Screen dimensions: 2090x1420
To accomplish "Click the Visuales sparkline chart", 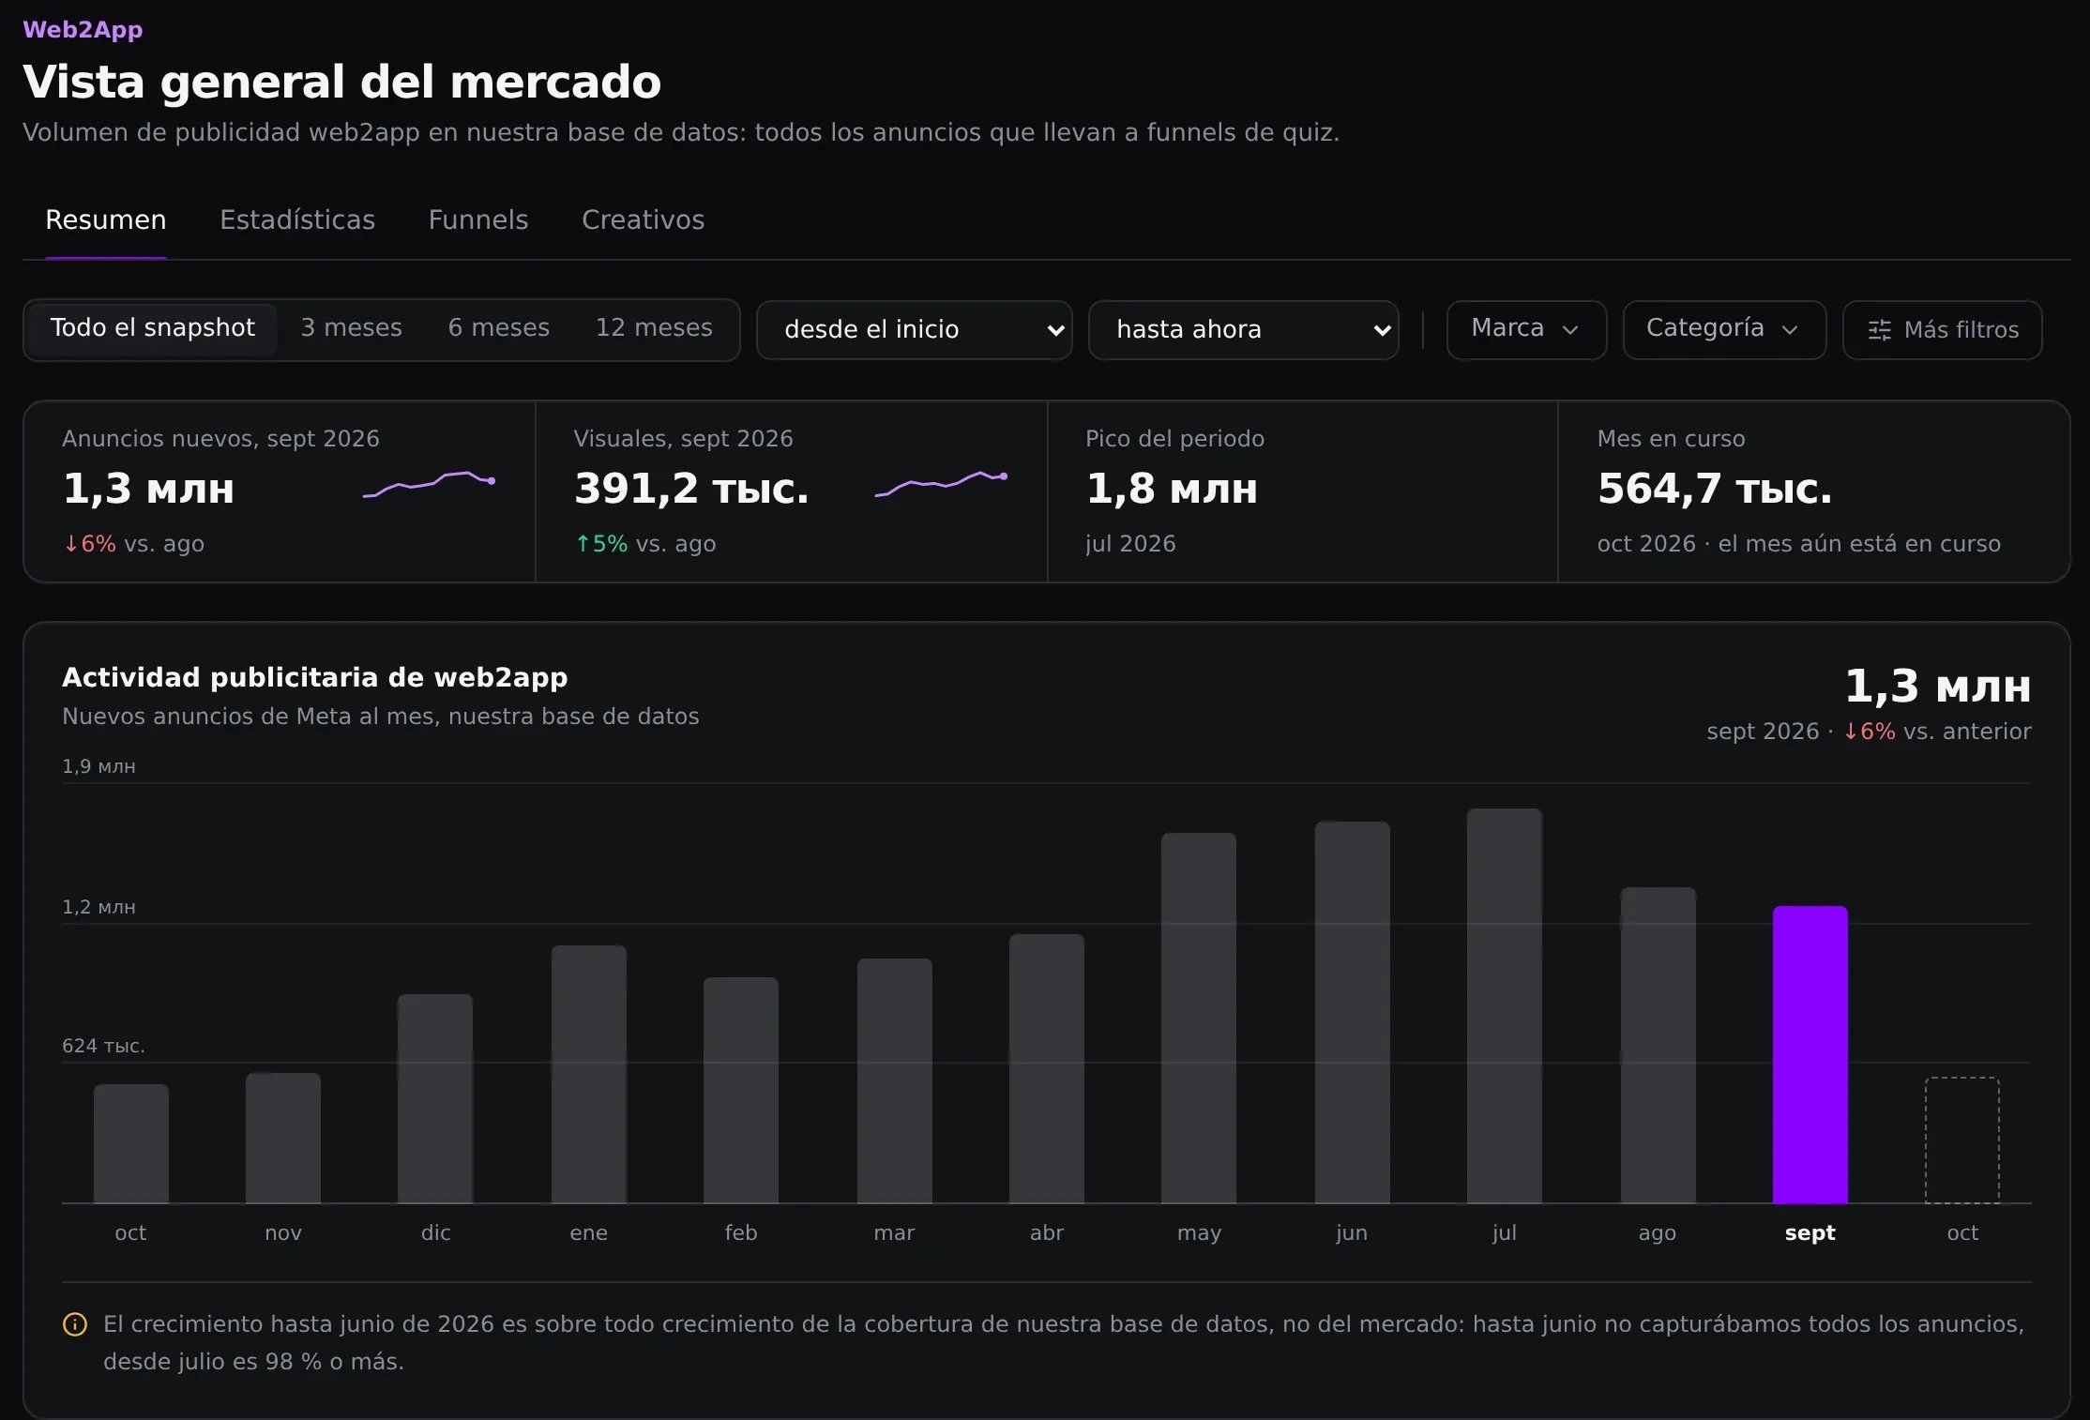I will coord(941,484).
